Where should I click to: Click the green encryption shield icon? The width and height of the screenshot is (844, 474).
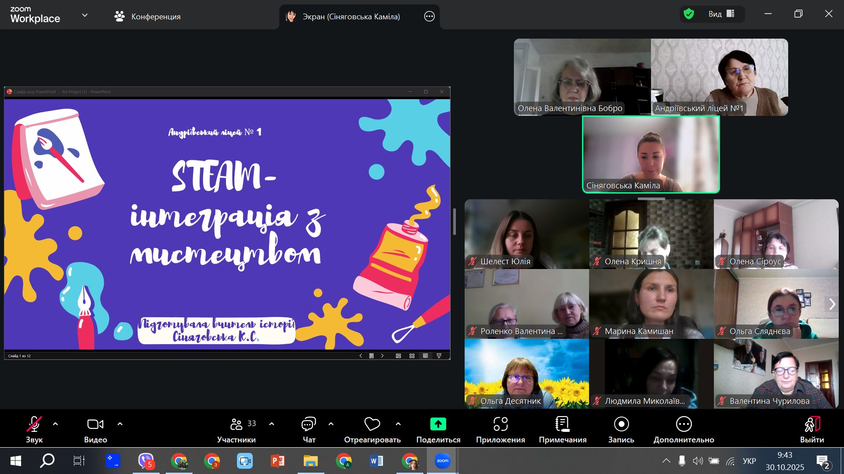tap(689, 14)
